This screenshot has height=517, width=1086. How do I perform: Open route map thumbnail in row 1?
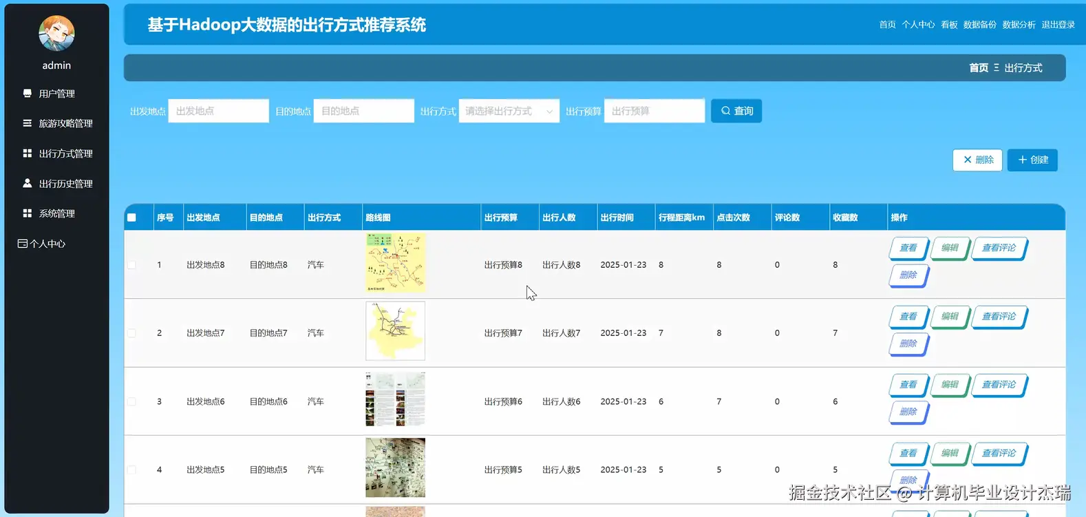[x=395, y=262]
